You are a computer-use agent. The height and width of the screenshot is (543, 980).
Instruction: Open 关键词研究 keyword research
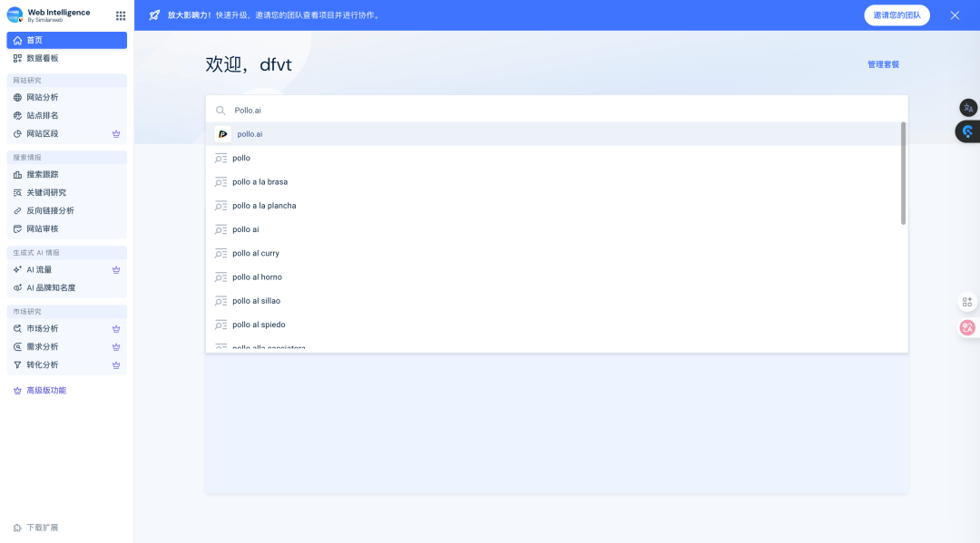pos(67,192)
